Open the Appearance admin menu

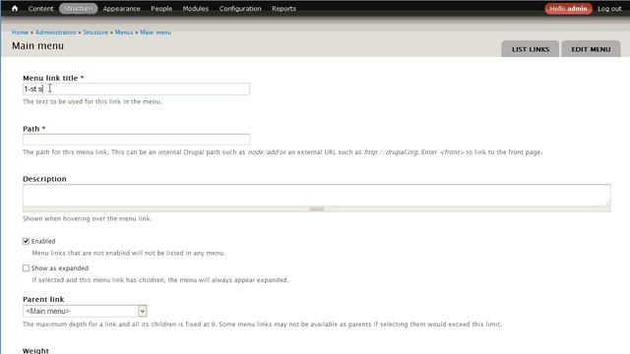click(121, 9)
